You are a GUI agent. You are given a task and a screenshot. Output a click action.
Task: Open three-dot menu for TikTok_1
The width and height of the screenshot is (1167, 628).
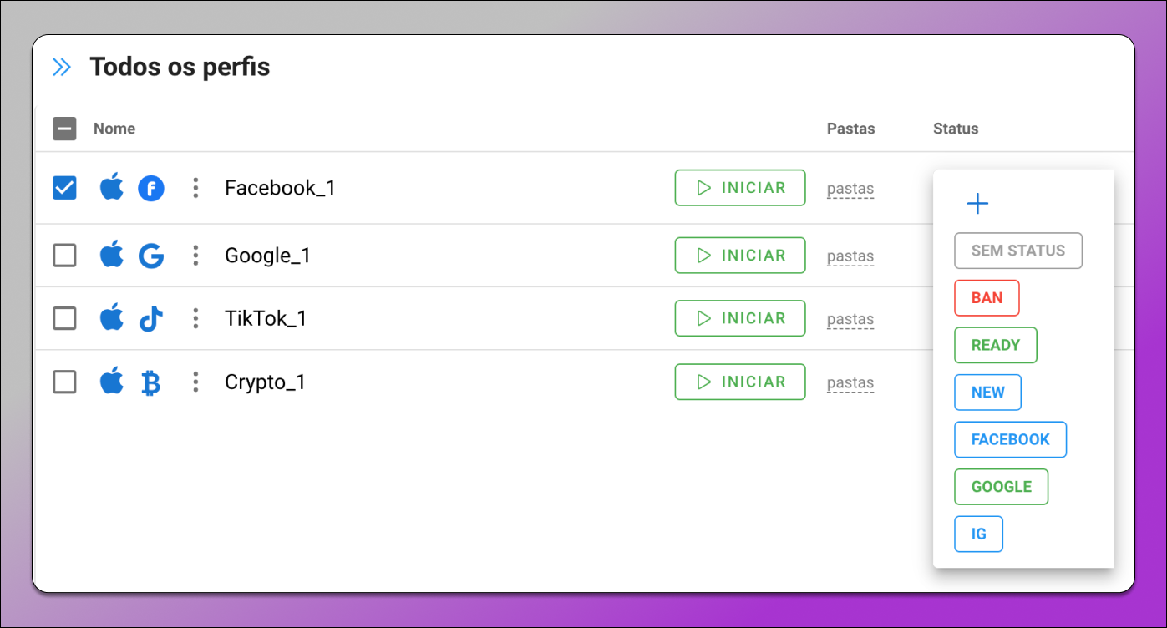click(195, 318)
